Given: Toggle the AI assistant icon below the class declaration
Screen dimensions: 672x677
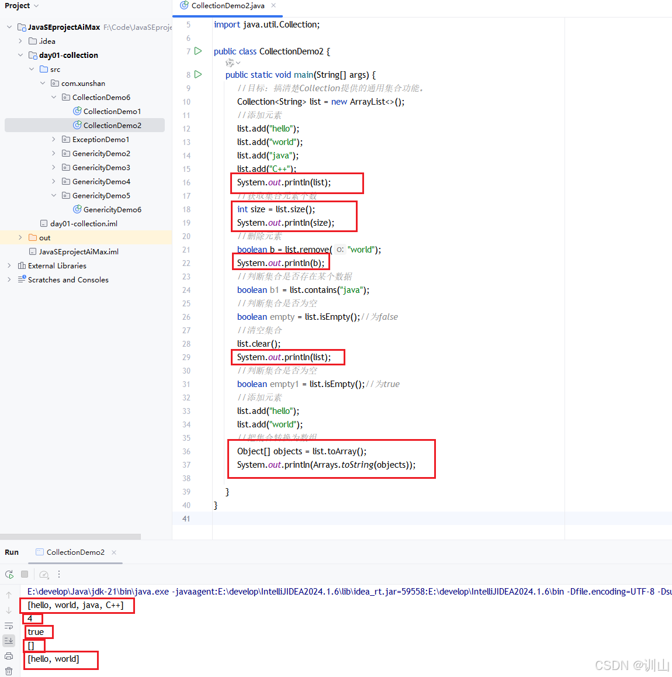Looking at the screenshot, I should point(231,63).
